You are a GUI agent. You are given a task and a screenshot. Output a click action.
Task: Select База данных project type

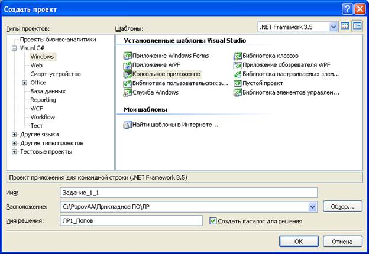click(48, 91)
